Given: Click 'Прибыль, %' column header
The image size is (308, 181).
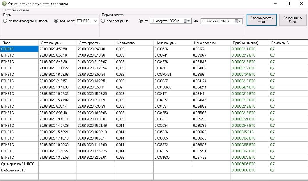Looking at the screenshot, I should pyautogui.click(x=288, y=43).
